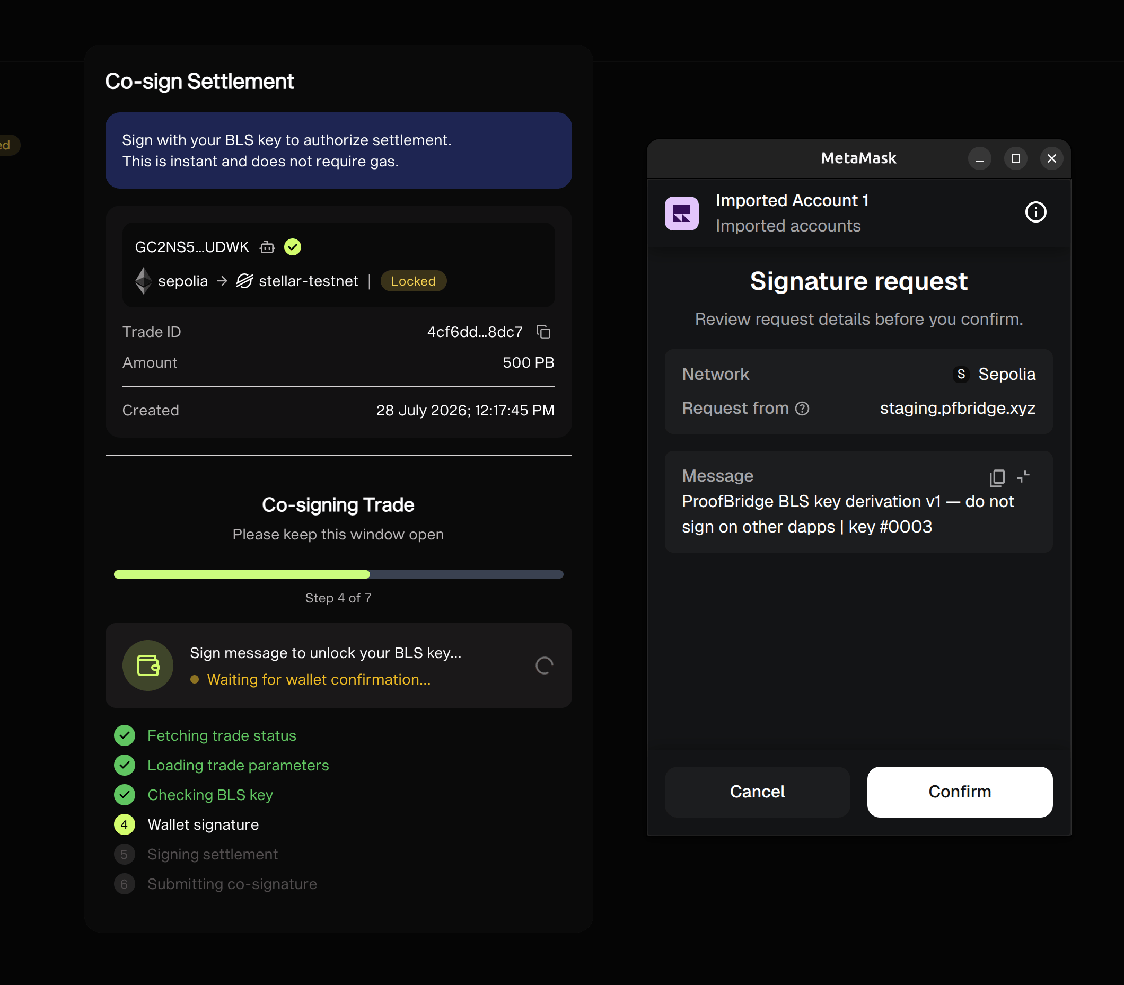Click the green verified checkmark beside GC2NS5...UDWK

click(293, 247)
